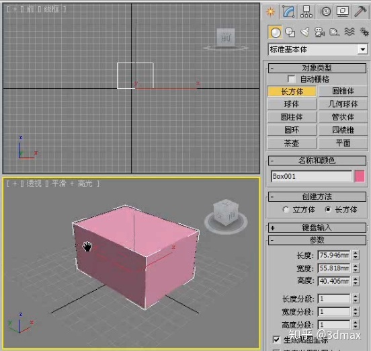The width and height of the screenshot is (371, 351).
Task: Click the 圆锥体 cone button
Action: (x=343, y=91)
